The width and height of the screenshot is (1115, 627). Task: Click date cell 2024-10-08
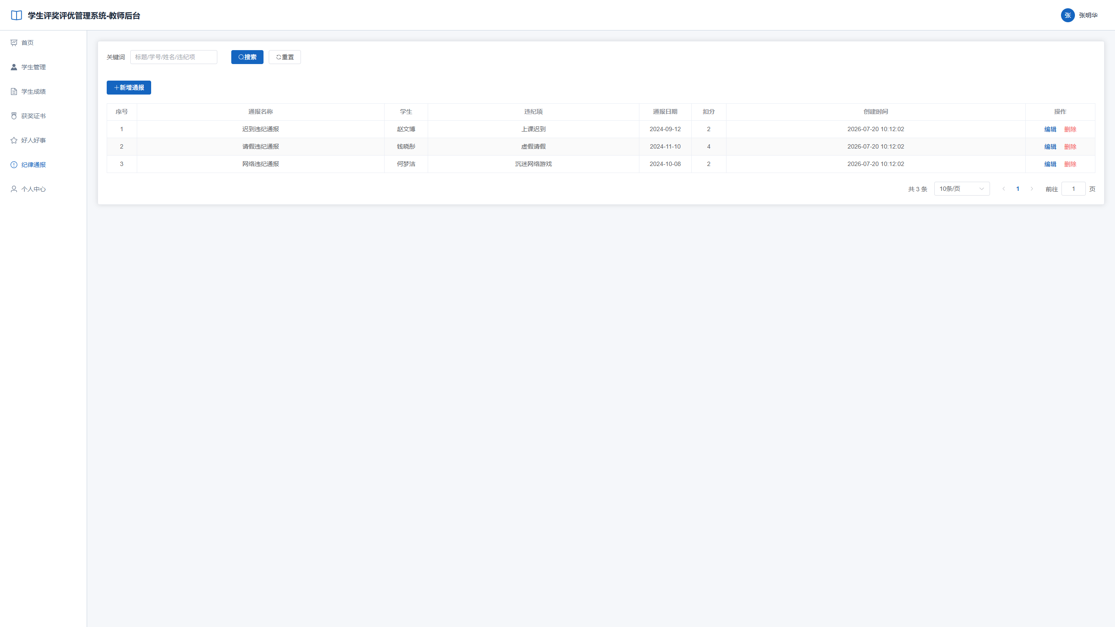click(665, 164)
